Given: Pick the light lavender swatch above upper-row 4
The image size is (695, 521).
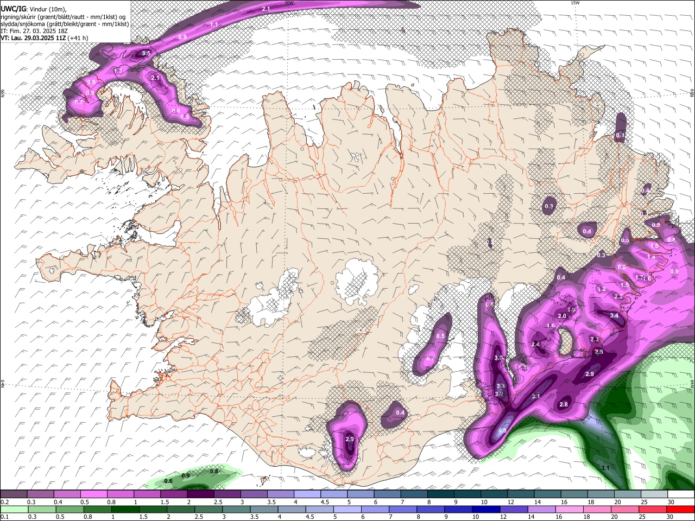Looking at the screenshot, I should pos(307,494).
